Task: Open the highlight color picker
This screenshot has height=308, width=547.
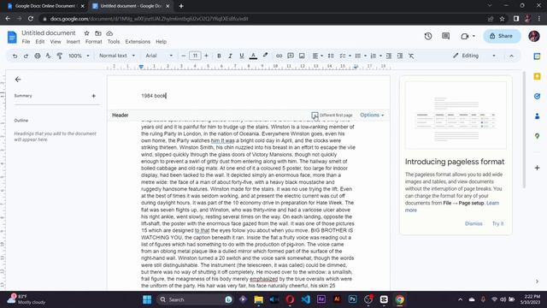Action: (265, 56)
